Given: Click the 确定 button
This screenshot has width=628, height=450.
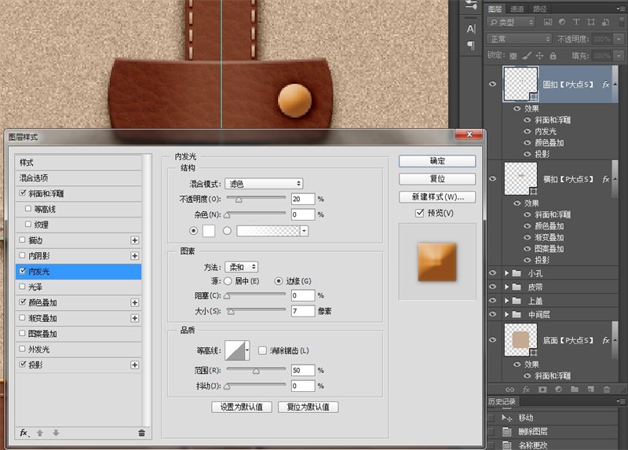Looking at the screenshot, I should 437,161.
